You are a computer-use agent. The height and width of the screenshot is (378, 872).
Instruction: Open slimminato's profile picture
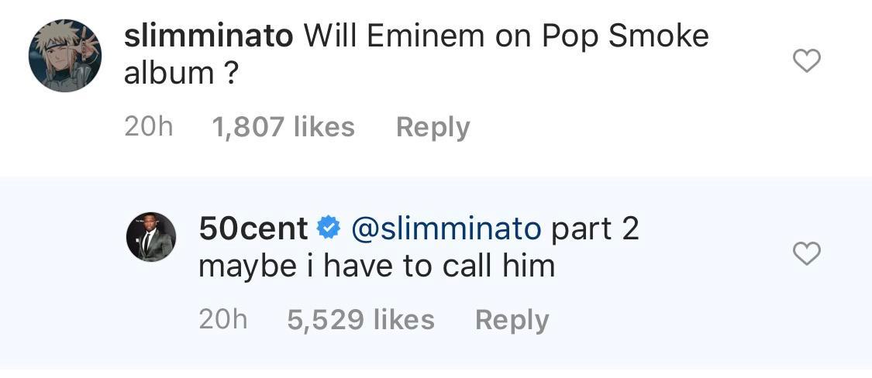(65, 57)
